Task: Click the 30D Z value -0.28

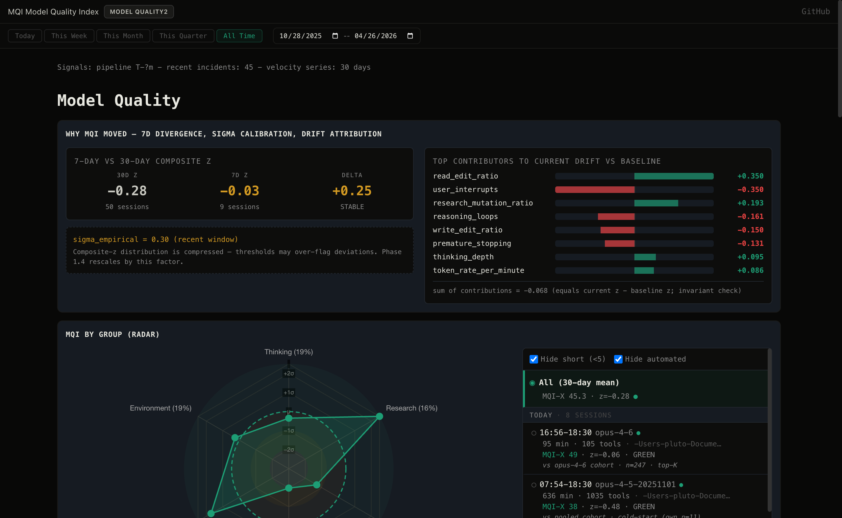Action: (x=127, y=191)
